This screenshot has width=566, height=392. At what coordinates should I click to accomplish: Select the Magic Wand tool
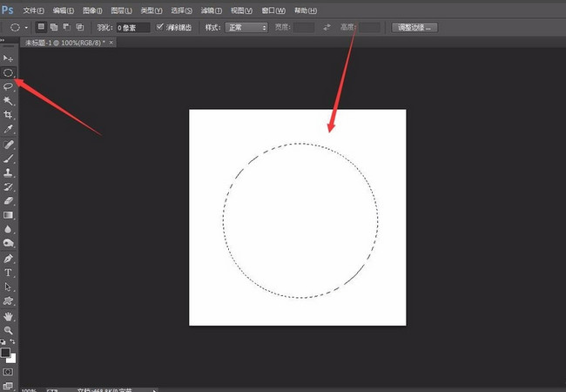click(x=9, y=101)
